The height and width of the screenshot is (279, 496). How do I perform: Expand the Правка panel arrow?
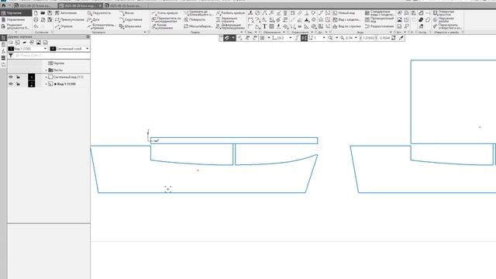point(242,33)
